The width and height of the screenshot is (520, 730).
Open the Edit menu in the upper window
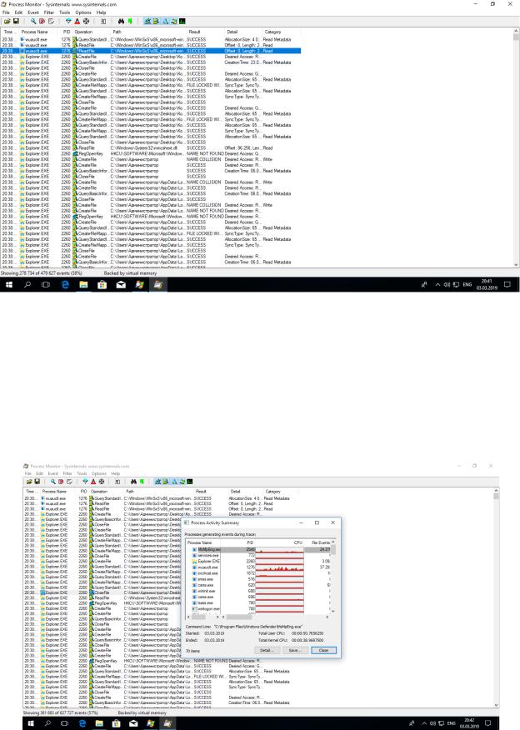coord(18,12)
